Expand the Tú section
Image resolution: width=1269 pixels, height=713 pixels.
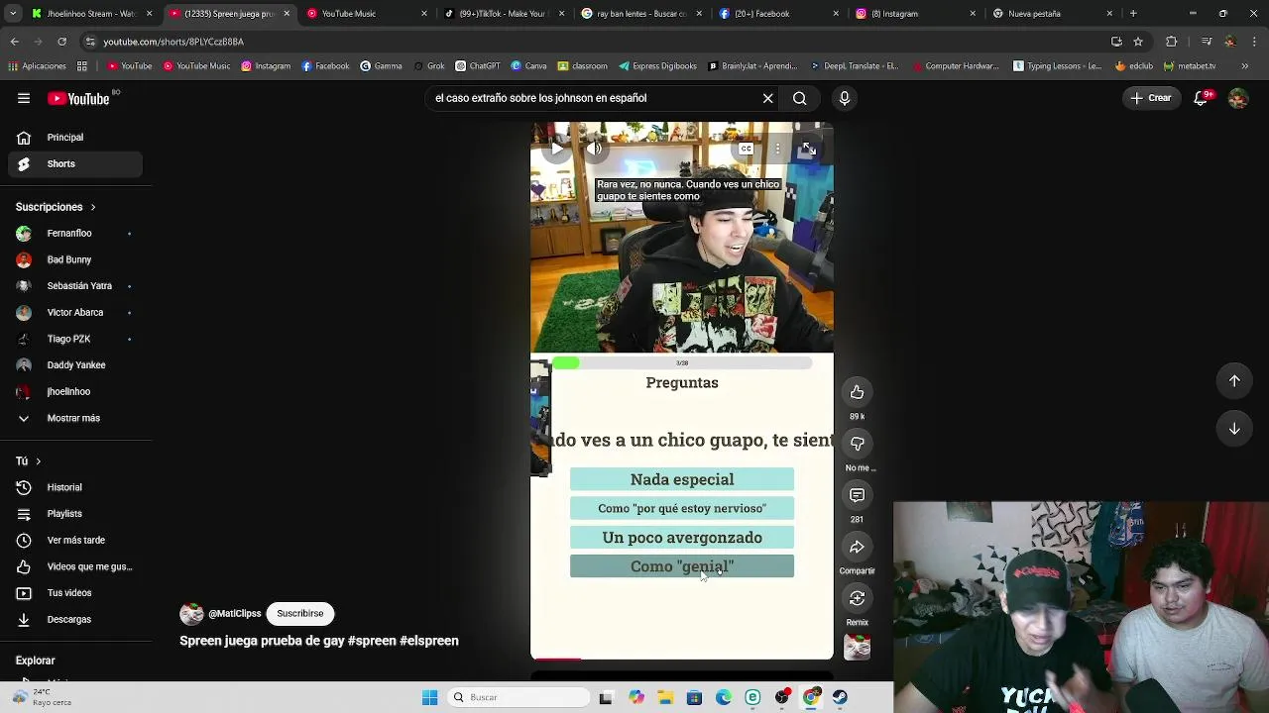point(29,461)
